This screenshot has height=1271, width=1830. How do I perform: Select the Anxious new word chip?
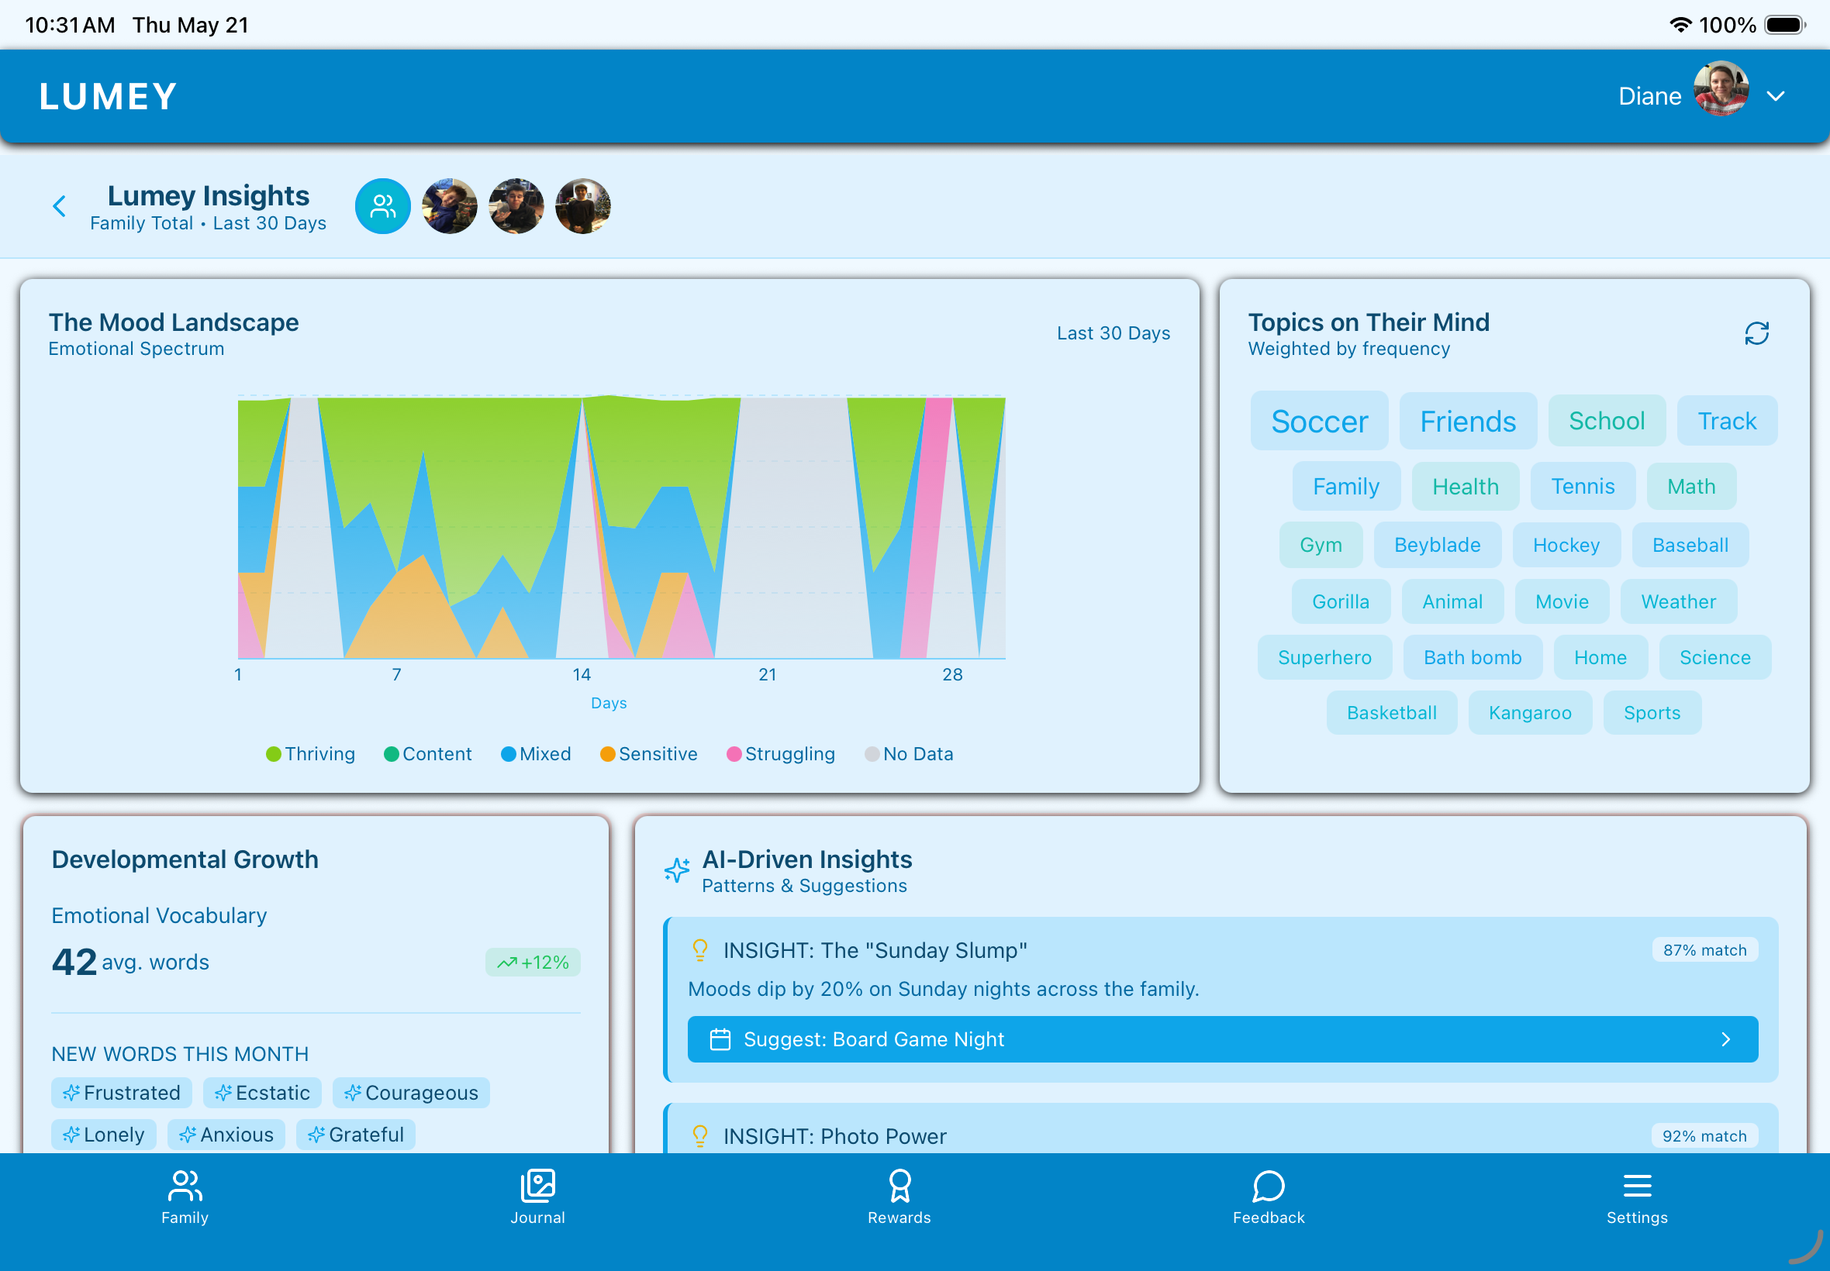pos(226,1135)
